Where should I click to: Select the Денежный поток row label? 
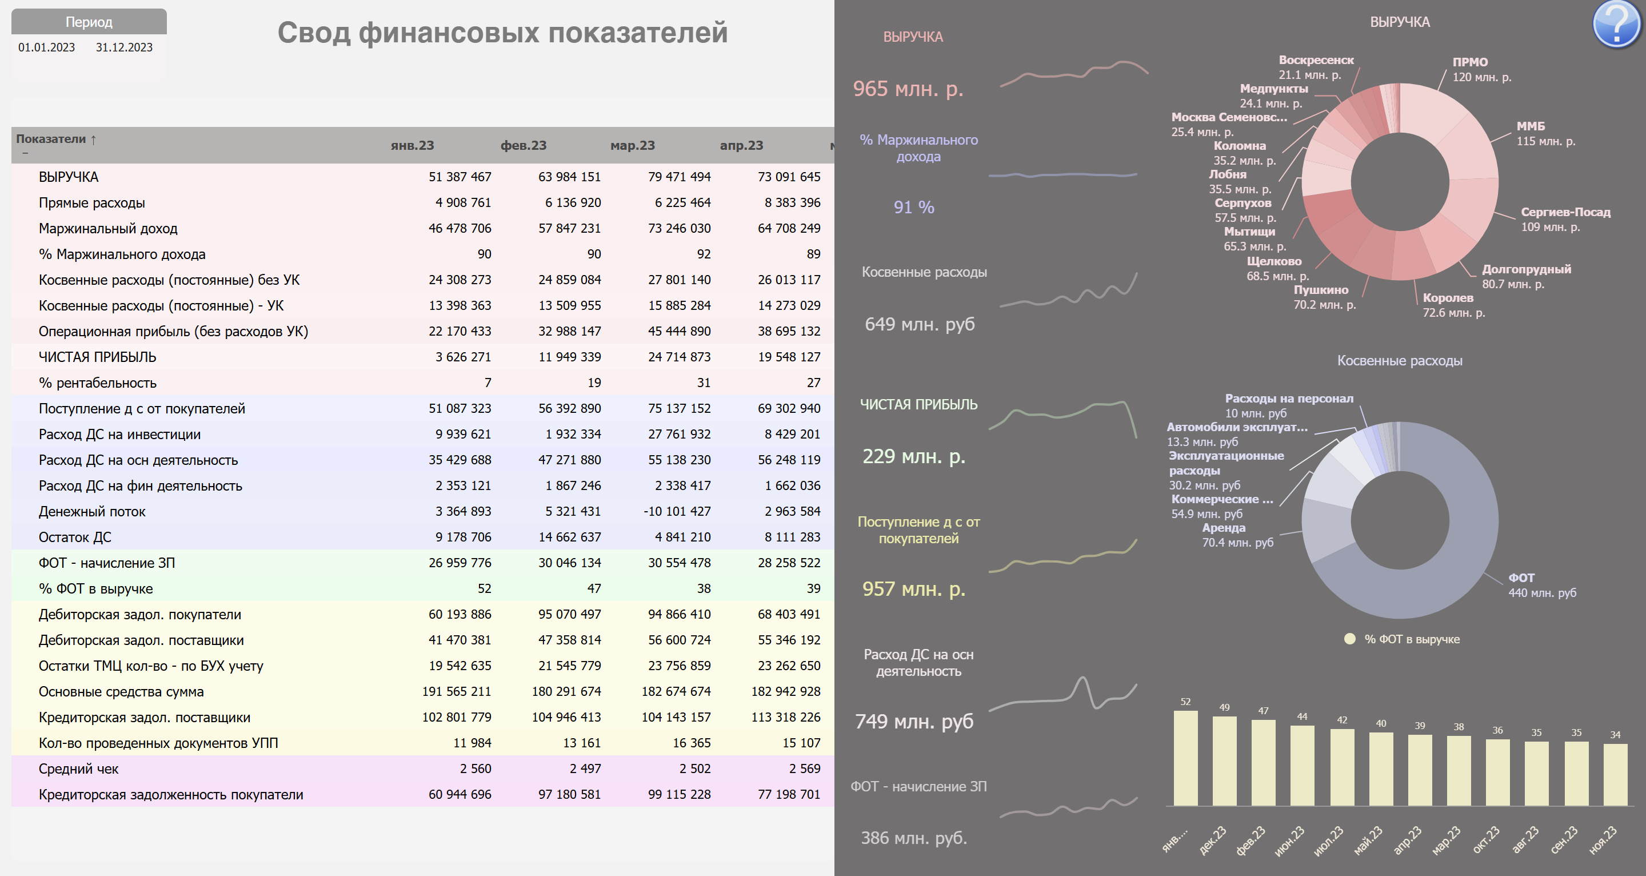[92, 512]
